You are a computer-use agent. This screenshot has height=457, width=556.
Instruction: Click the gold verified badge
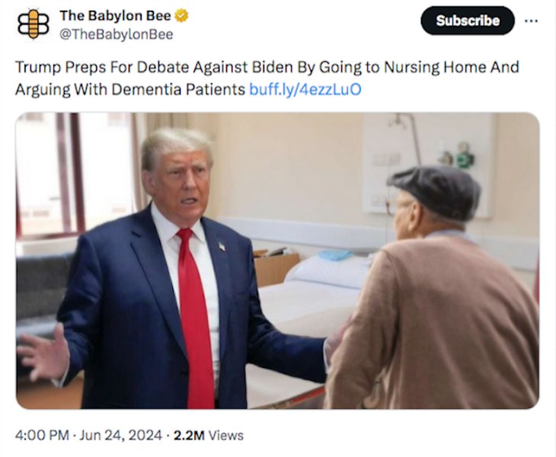[182, 15]
